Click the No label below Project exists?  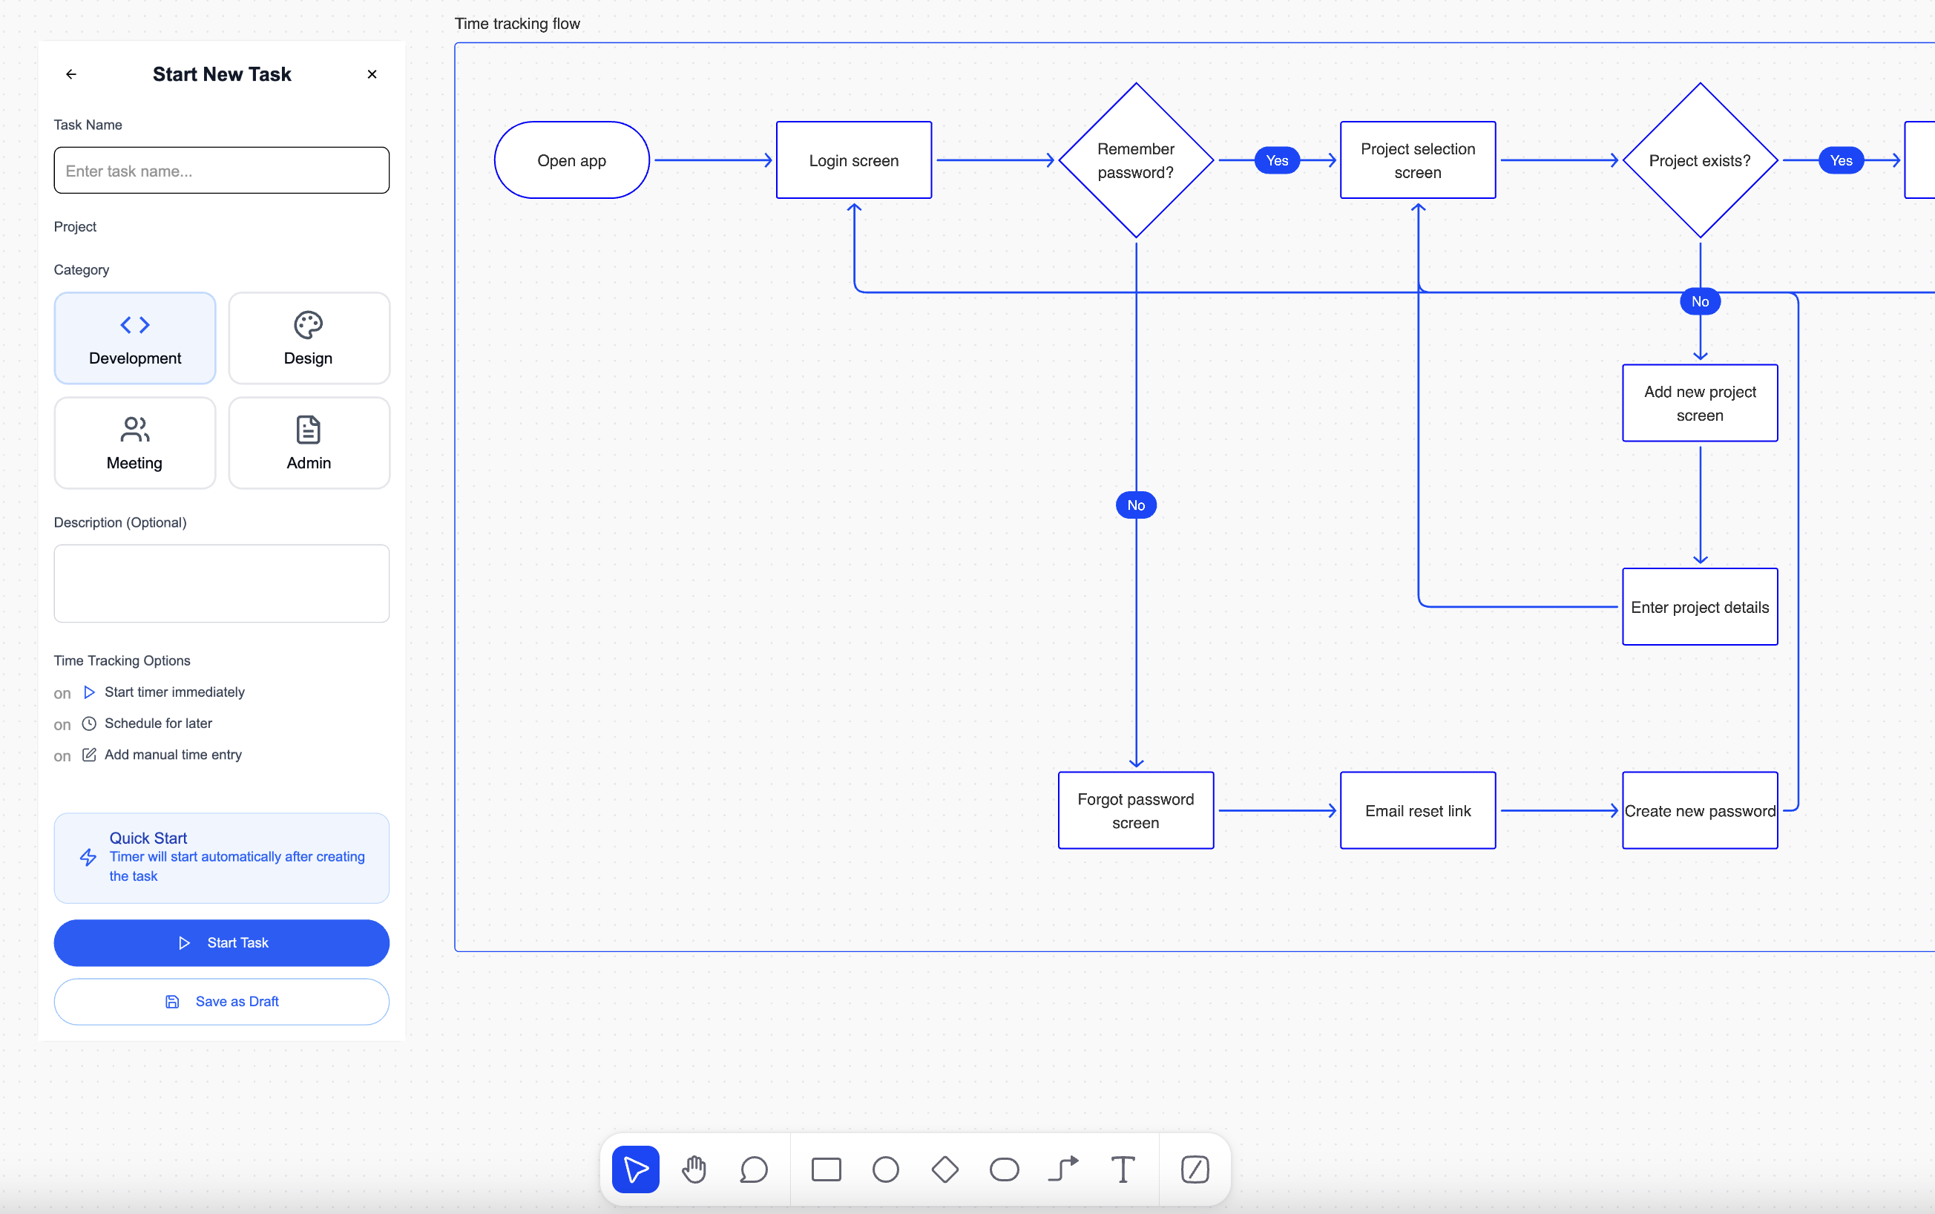1700,302
